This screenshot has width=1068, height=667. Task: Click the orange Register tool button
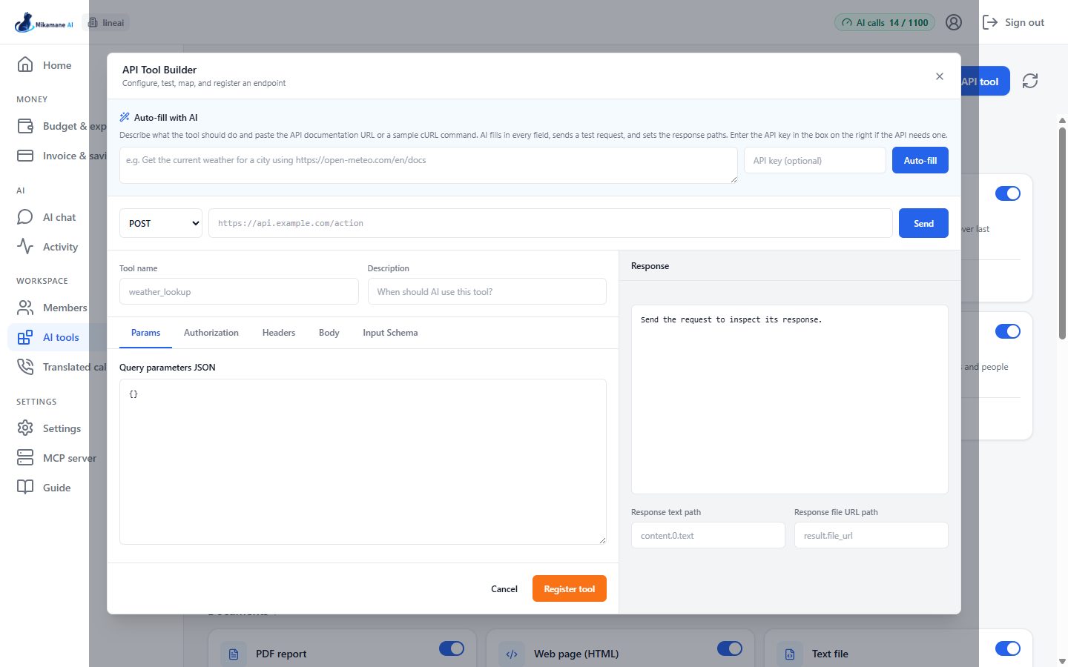coord(570,588)
